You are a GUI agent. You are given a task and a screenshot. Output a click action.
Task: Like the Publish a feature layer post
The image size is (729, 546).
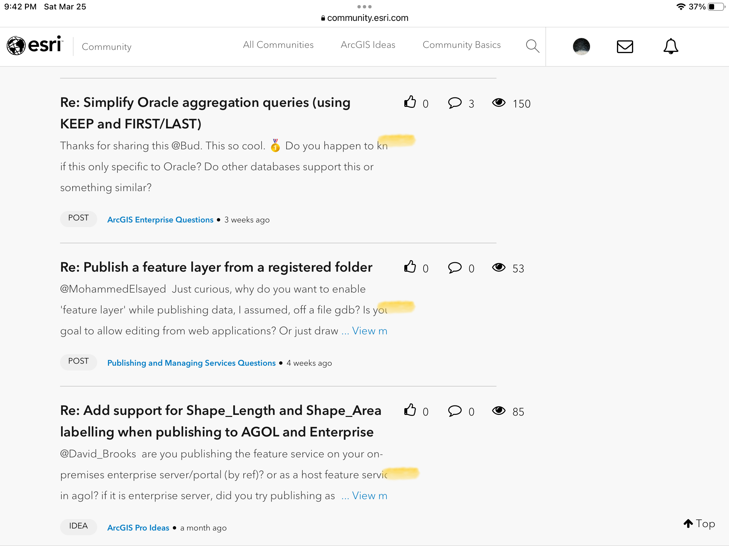coord(410,267)
